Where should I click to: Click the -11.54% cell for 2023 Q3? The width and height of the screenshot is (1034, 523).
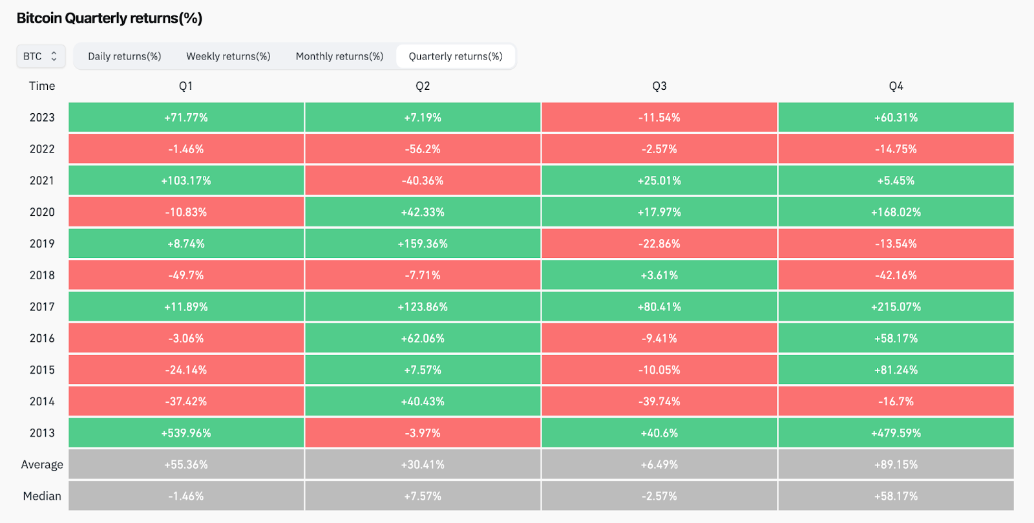659,118
